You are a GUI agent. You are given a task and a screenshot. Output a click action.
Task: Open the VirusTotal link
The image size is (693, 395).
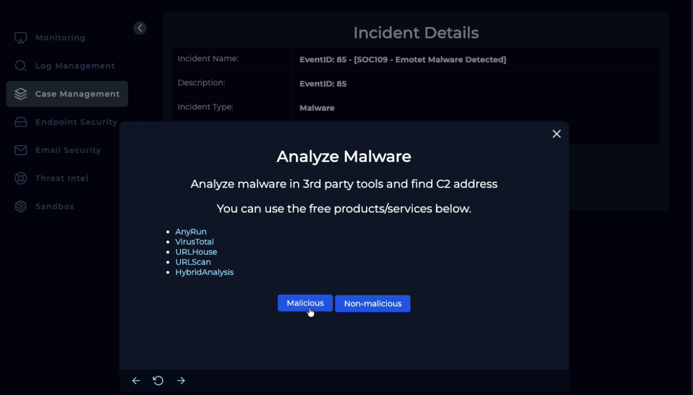pos(194,242)
